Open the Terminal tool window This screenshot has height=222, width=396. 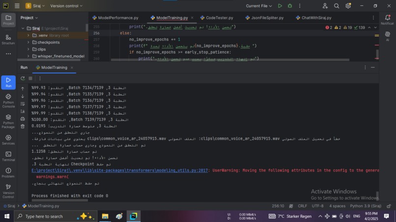pyautogui.click(x=8, y=156)
